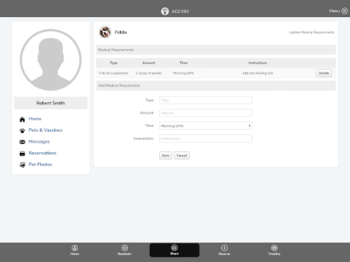
Task: Open the Reserve tab in bottom bar
Action: (x=224, y=250)
